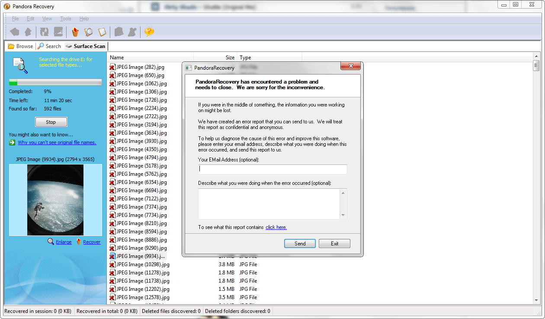Click the Up one level toolbar icon

[28, 32]
